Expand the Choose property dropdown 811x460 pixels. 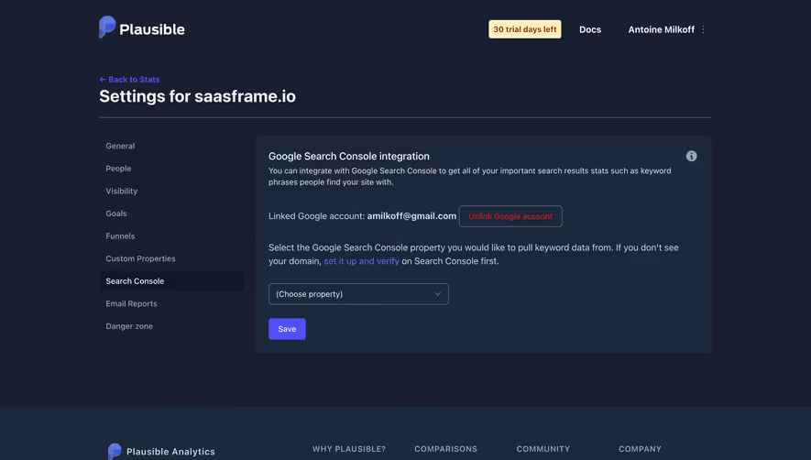(x=358, y=294)
